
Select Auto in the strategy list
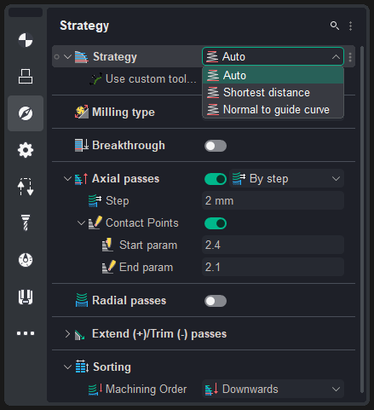click(x=273, y=76)
